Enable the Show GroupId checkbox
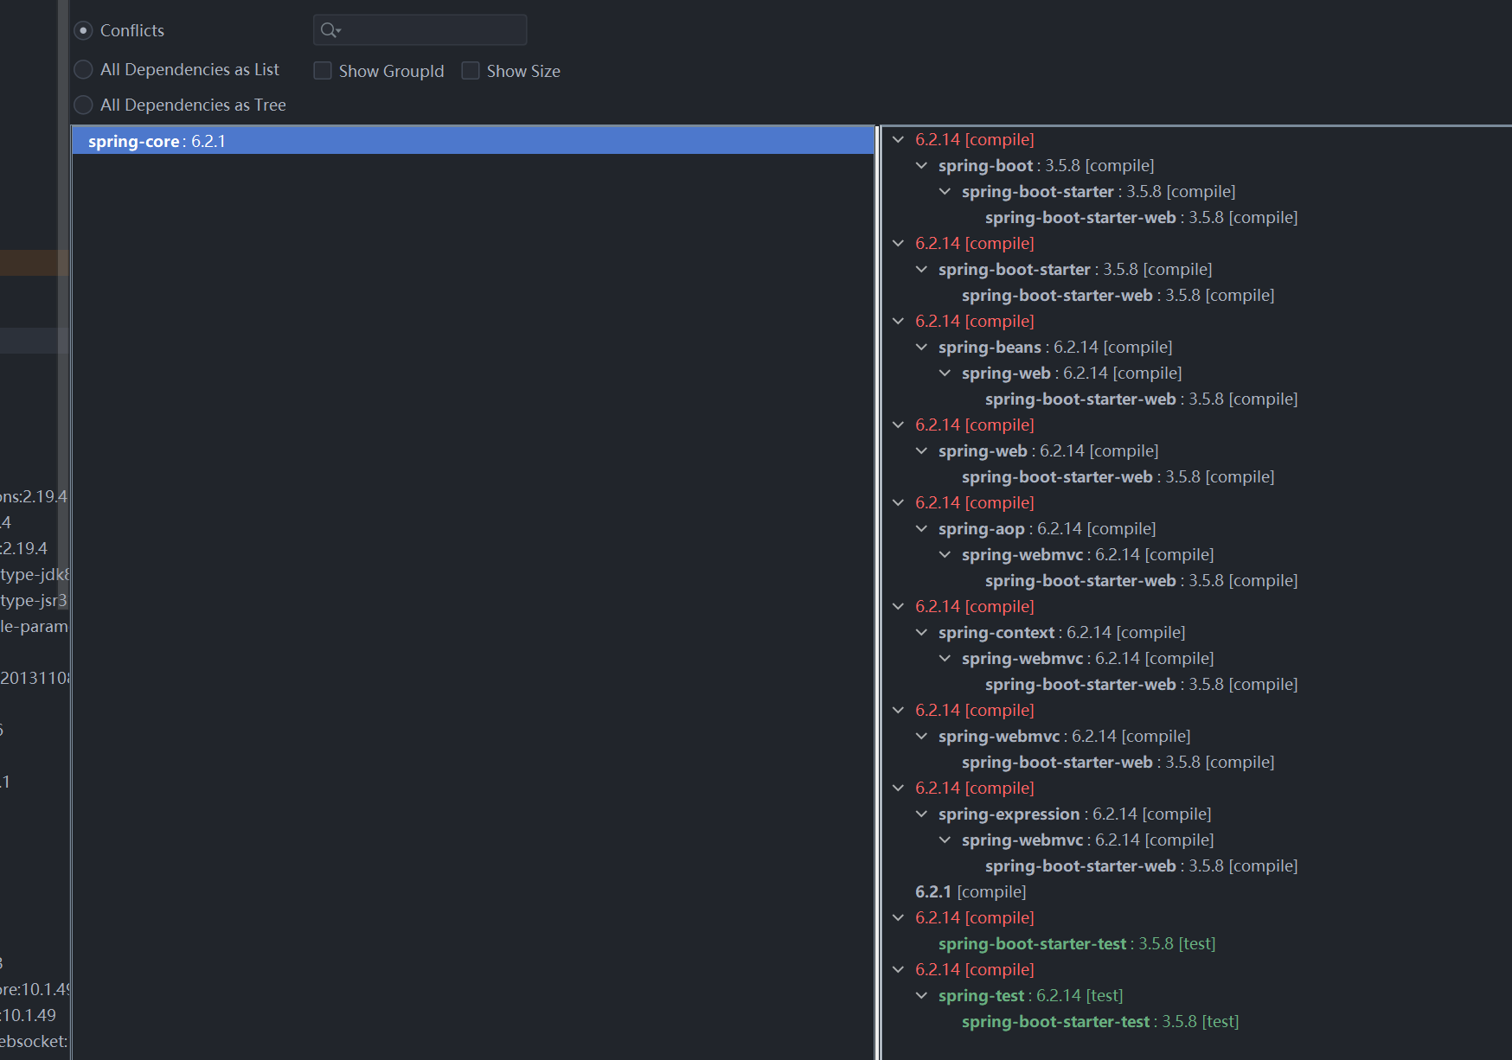This screenshot has height=1060, width=1512. (x=323, y=71)
